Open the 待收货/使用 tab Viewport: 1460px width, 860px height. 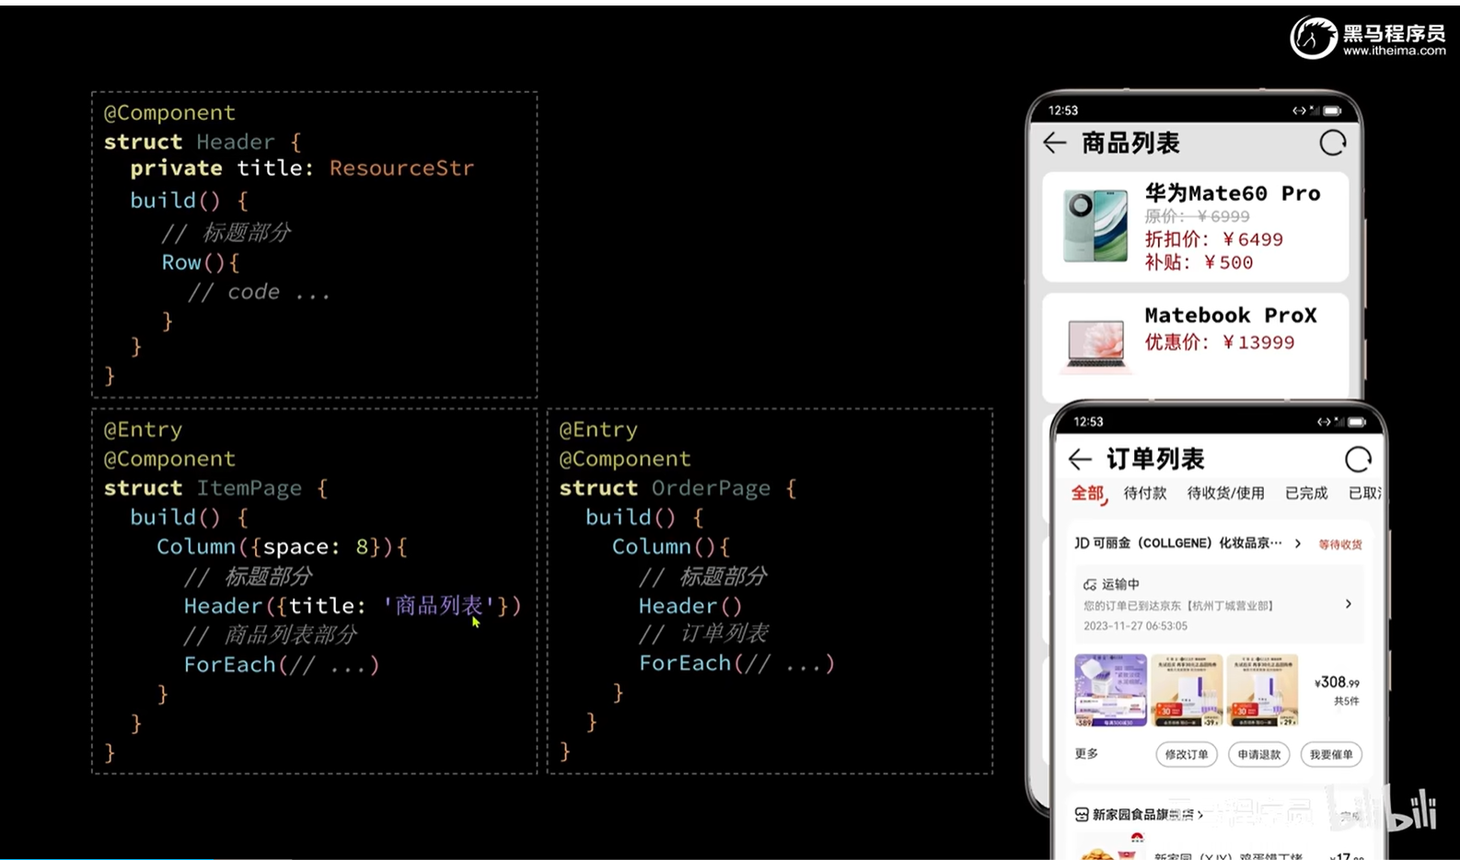click(1225, 494)
